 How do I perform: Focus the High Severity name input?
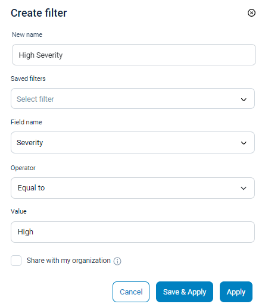(x=134, y=55)
